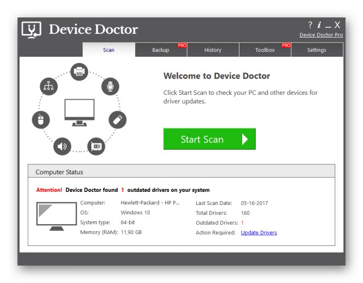Viewport: 363px width, 283px height.
Task: Click the USB flash drive icon
Action: [118, 120]
